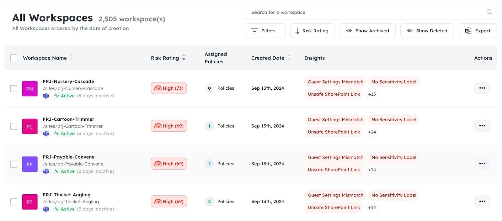Viewport: 502px width, 221px height.
Task: Select the PRJ-Payable-Convene row checkbox
Action: point(14,164)
